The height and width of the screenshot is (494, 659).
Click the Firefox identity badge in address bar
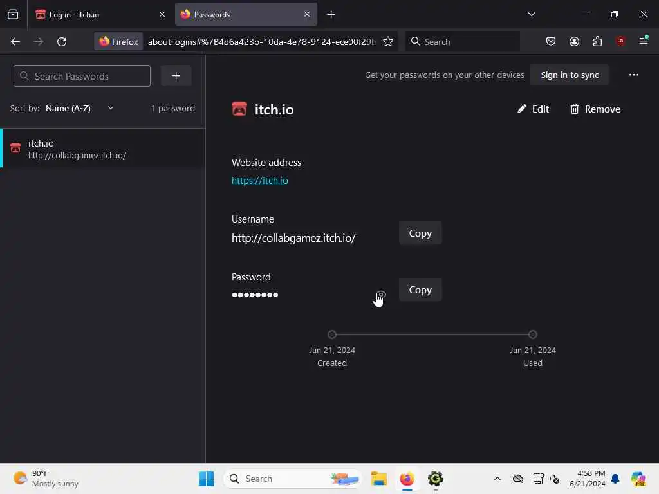pyautogui.click(x=118, y=42)
